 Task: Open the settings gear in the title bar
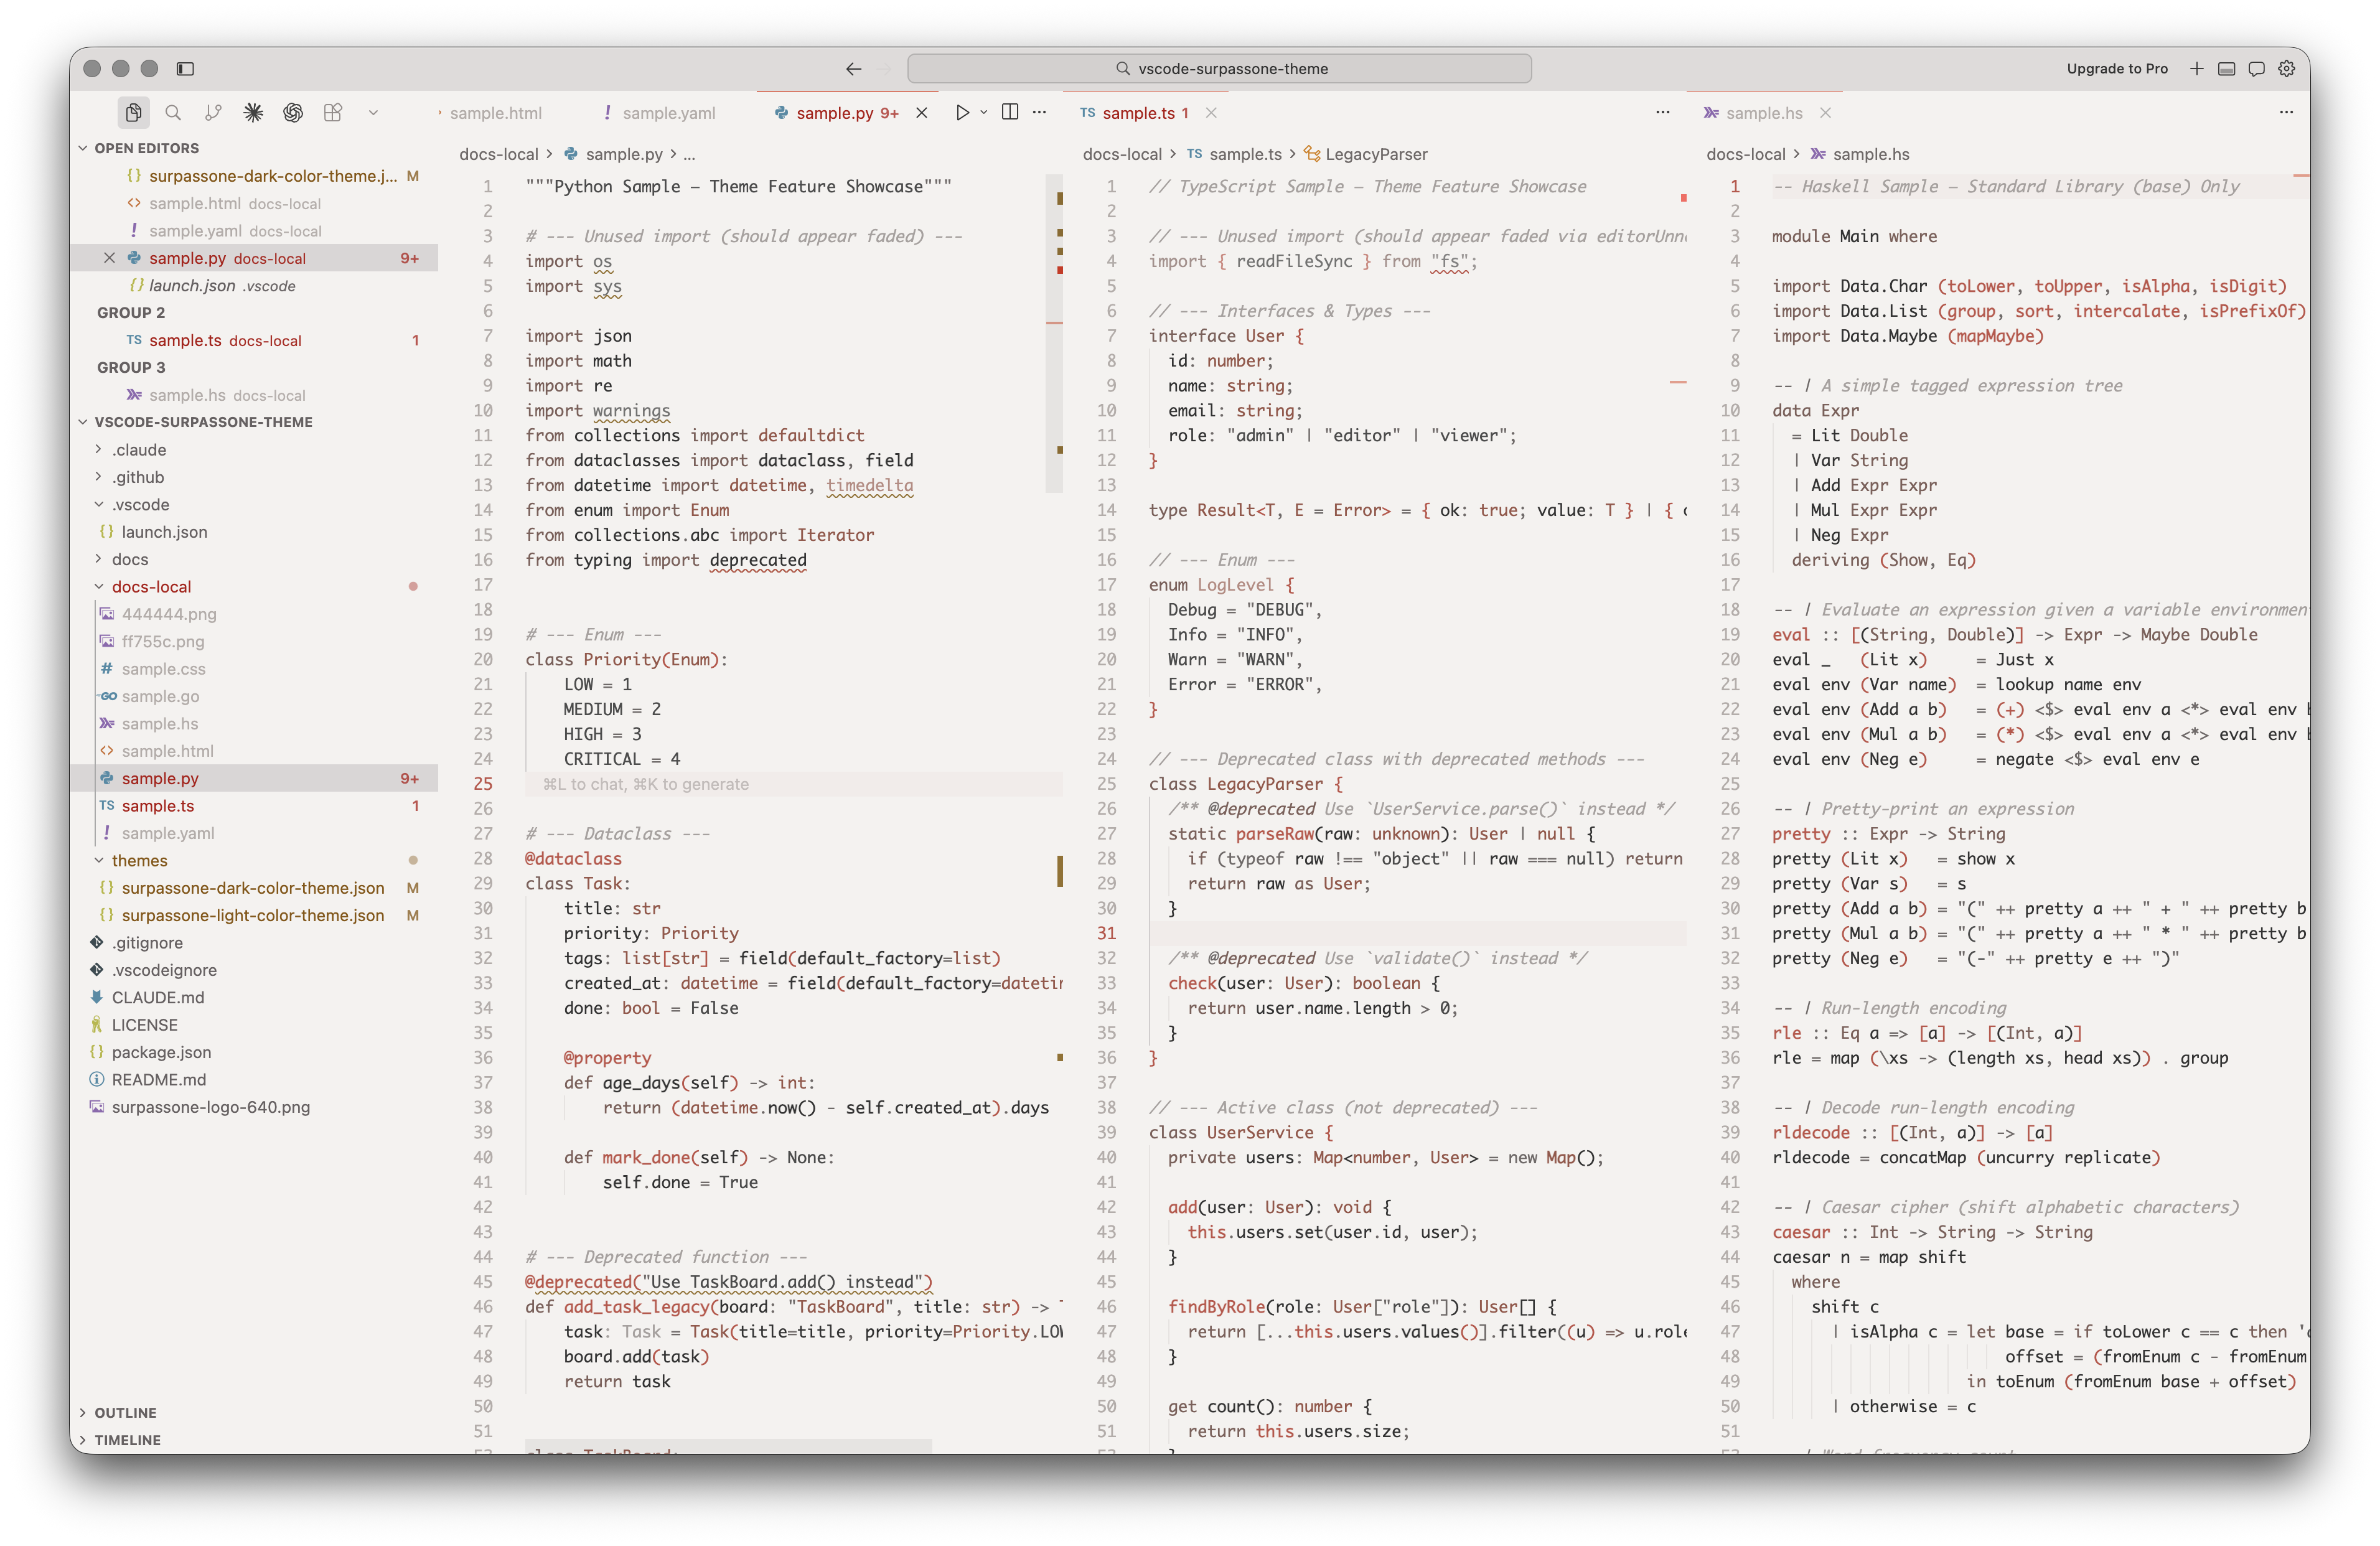click(2286, 69)
